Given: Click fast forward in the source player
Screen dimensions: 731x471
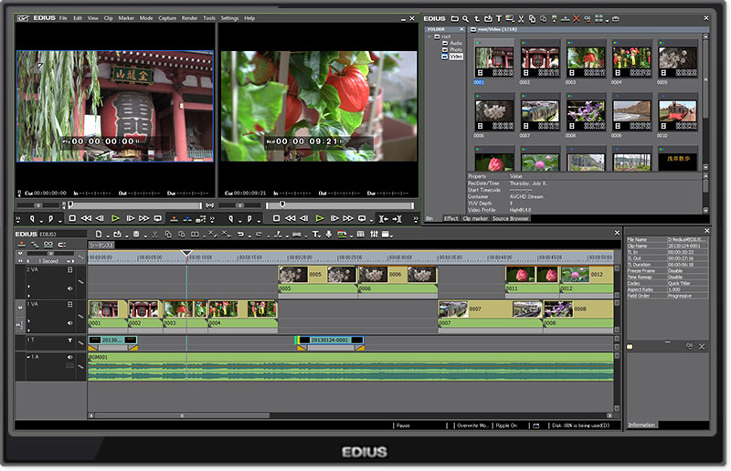Looking at the screenshot, I should coord(144,218).
